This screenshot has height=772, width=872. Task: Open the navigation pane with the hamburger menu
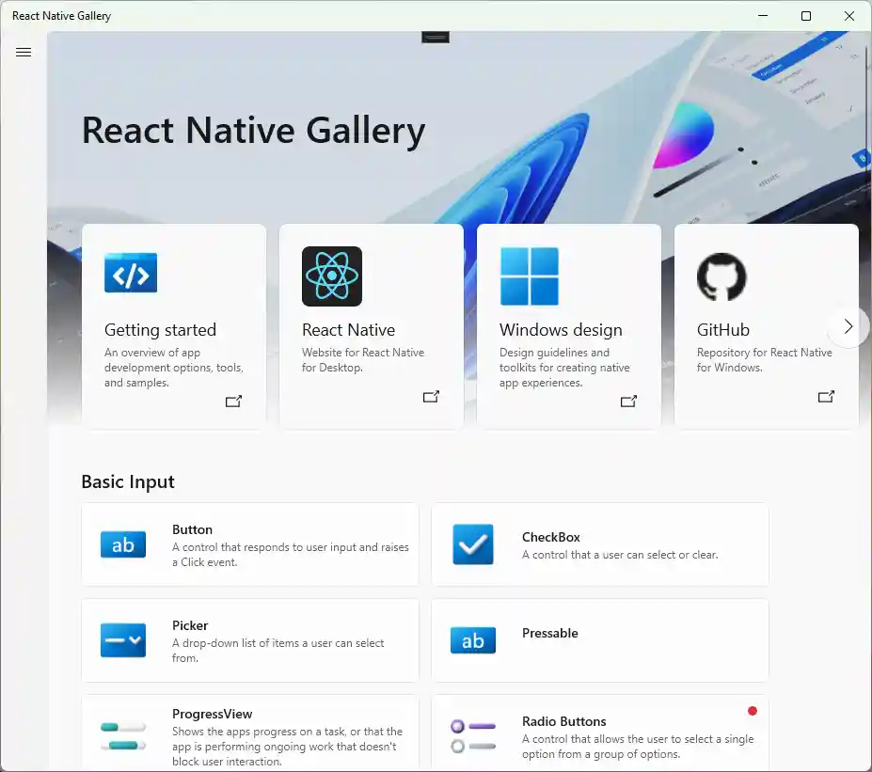pyautogui.click(x=24, y=52)
